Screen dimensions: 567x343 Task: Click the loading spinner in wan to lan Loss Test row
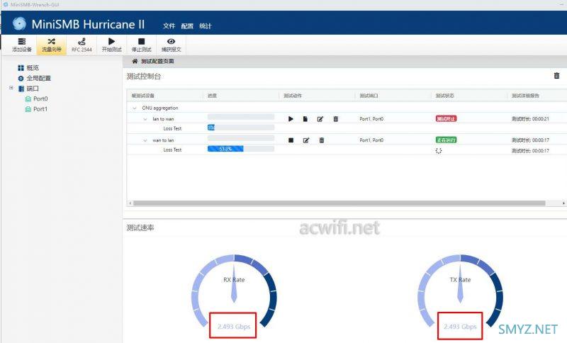click(439, 151)
